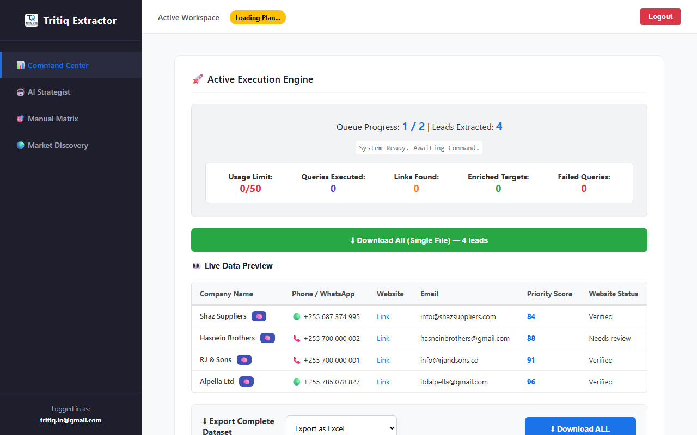Click the Tritiq Extractor logo icon
697x435 pixels.
pos(32,21)
